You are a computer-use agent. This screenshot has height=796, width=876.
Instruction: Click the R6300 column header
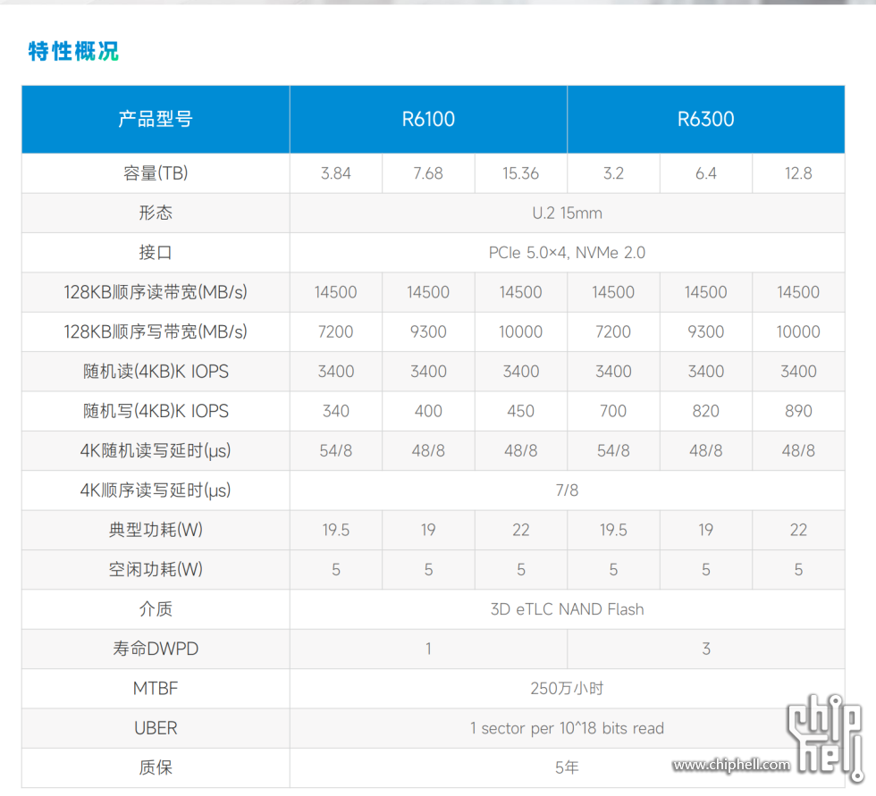(705, 119)
